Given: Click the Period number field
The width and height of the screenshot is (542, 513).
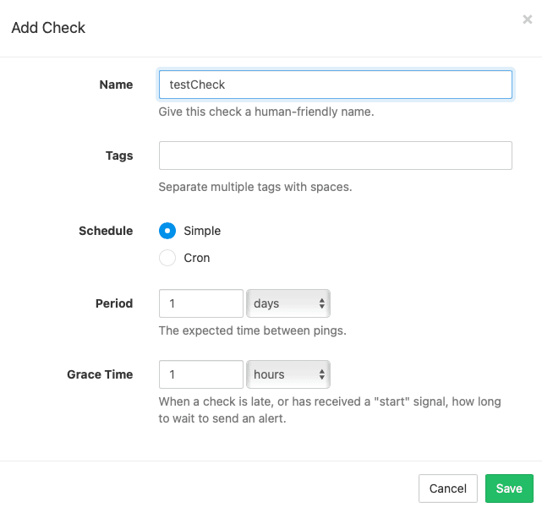Looking at the screenshot, I should click(x=201, y=303).
